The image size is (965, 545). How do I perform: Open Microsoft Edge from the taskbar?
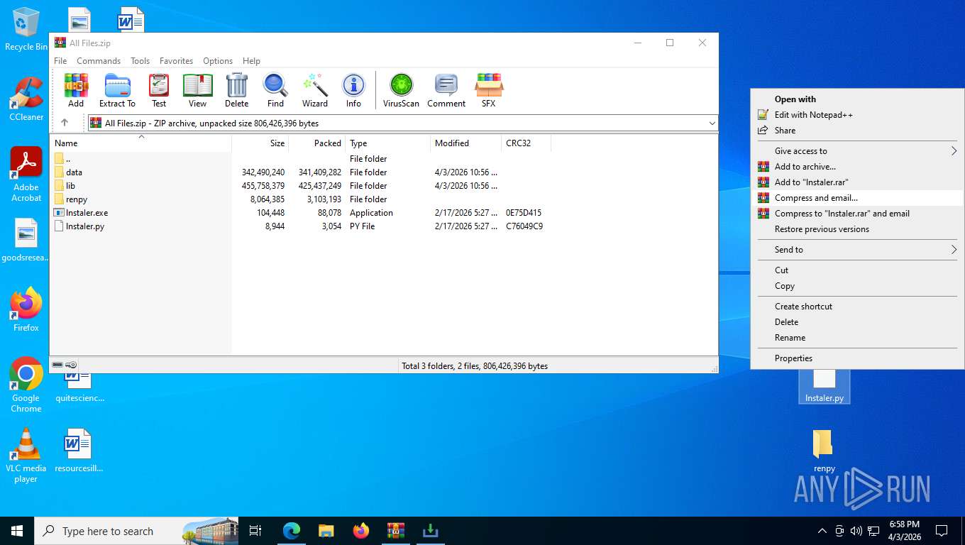(292, 531)
